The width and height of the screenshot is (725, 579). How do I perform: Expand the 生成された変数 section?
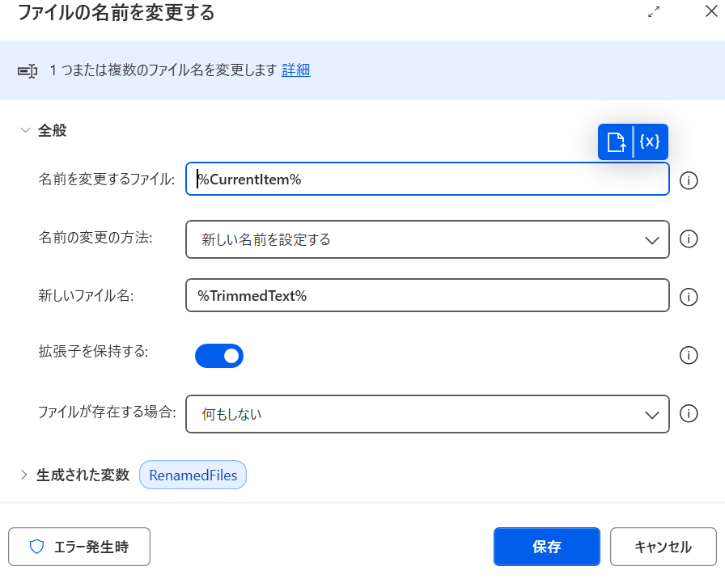pos(24,475)
